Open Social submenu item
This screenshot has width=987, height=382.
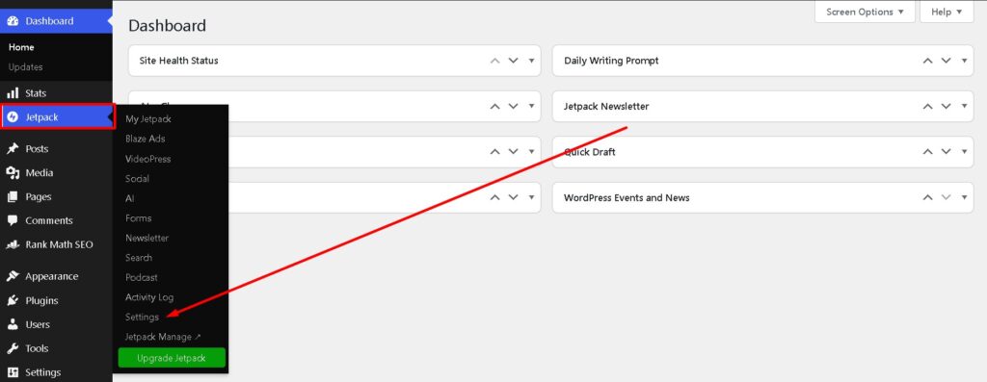pyautogui.click(x=137, y=178)
